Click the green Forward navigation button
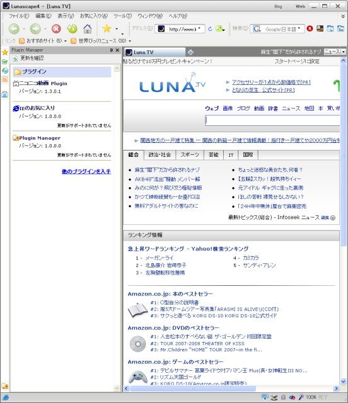Image resolution: width=348 pixels, height=403 pixels. 35,28
